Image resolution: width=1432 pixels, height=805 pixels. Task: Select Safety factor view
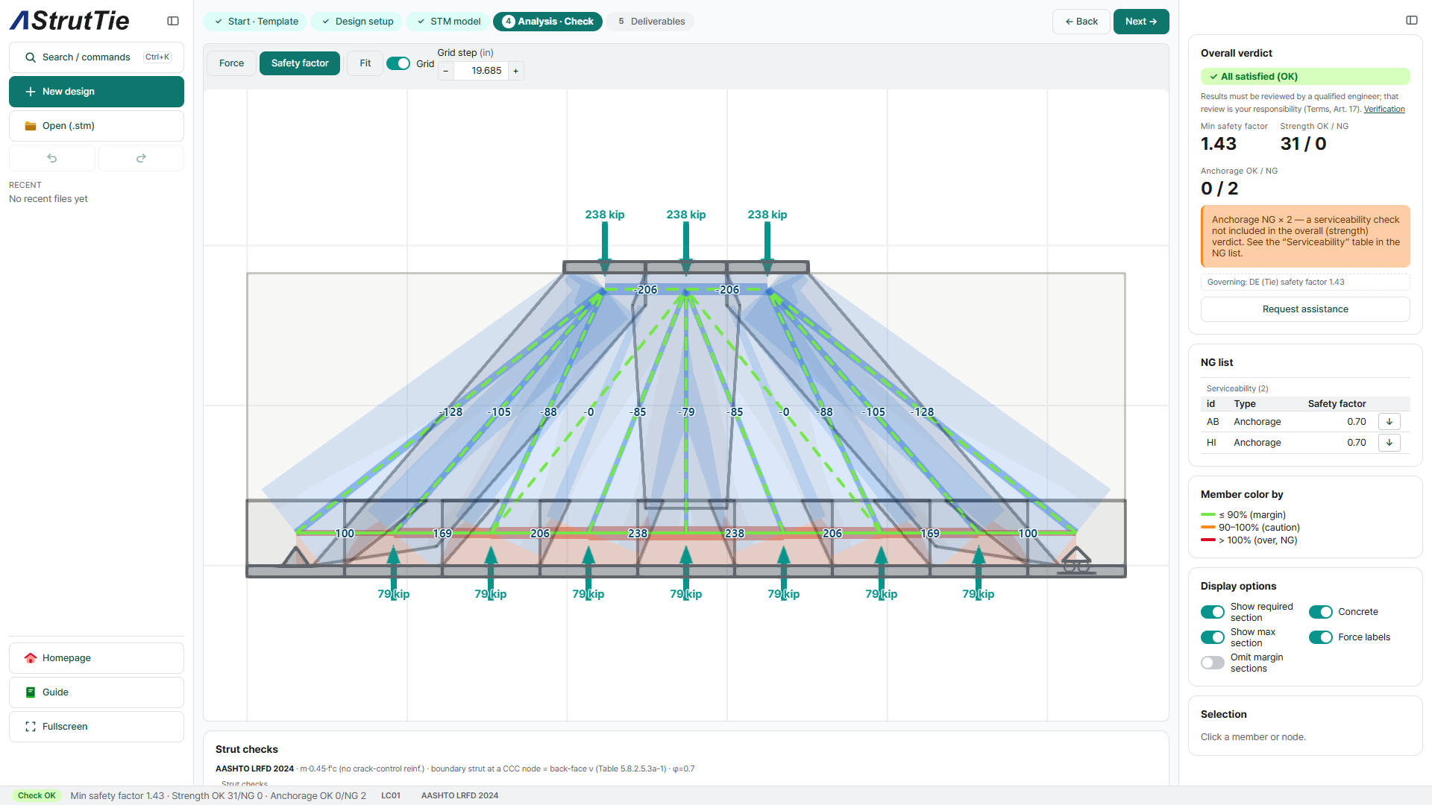coord(300,63)
